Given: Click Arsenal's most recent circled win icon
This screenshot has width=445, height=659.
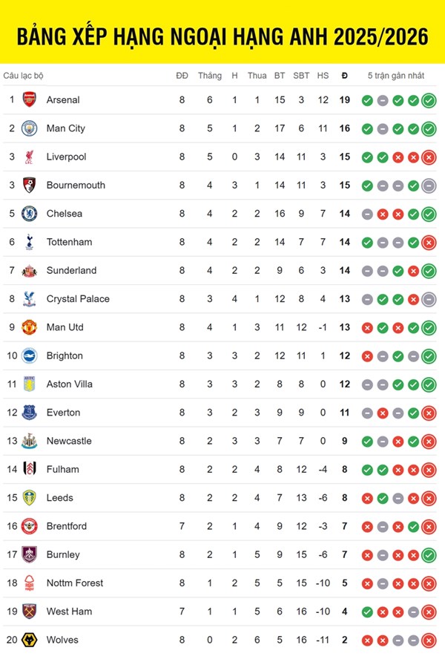Looking at the screenshot, I should coord(429,100).
